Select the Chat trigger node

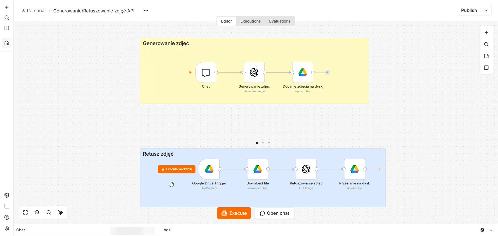206,72
